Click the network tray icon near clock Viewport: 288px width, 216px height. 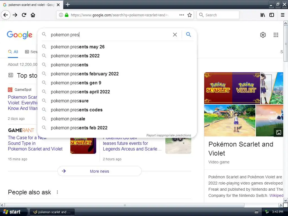[267, 212]
